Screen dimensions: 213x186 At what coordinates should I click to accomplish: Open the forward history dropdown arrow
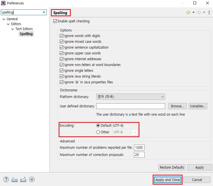point(204,12)
